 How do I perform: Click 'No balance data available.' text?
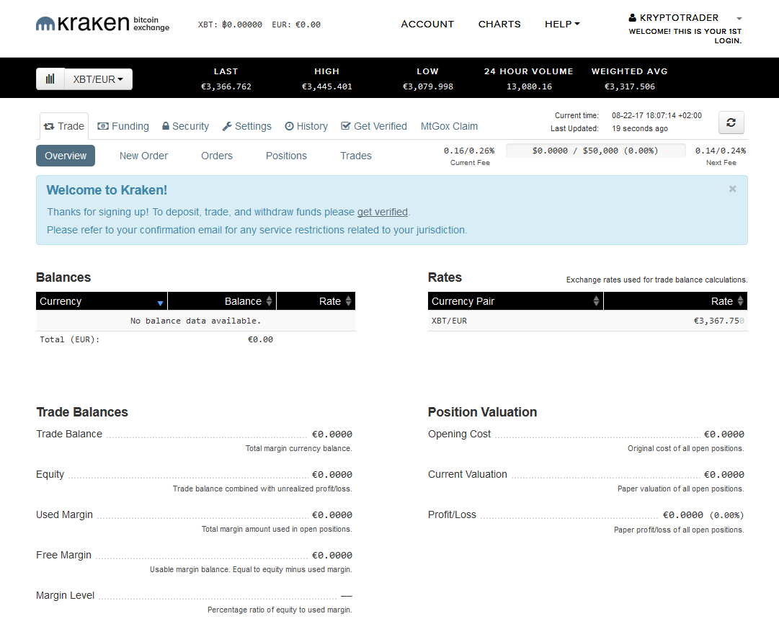196,321
